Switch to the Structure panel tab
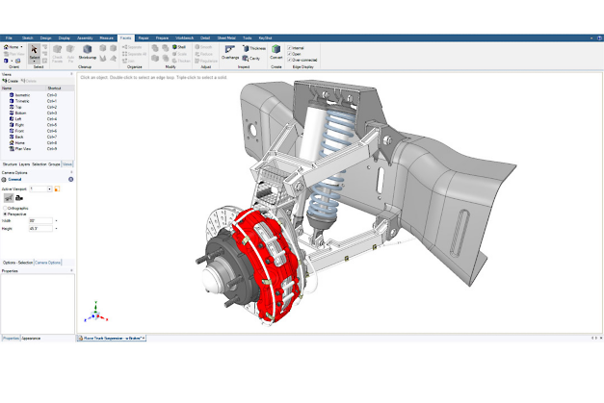The width and height of the screenshot is (604, 403). pyautogui.click(x=10, y=164)
